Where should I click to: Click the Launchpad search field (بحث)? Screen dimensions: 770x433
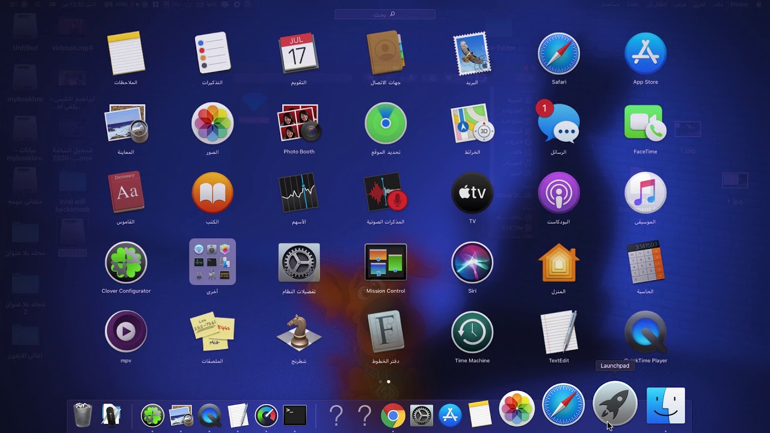click(385, 14)
